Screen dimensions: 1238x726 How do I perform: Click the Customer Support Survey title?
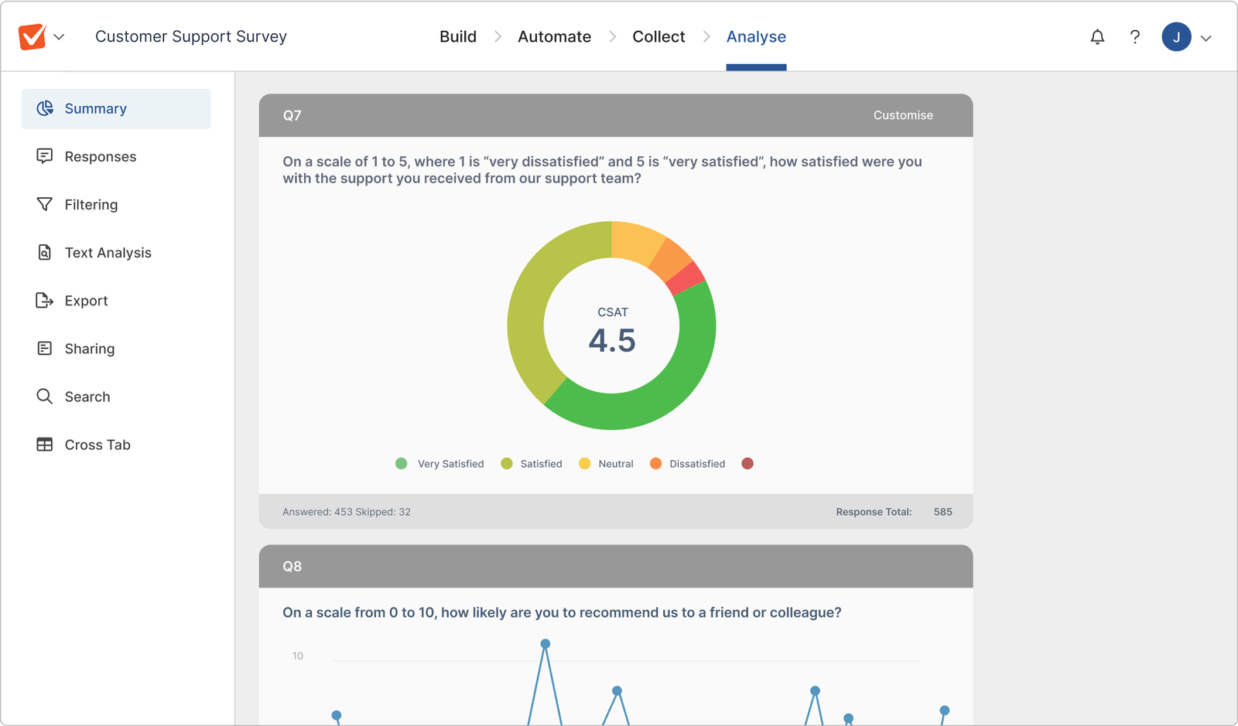coord(191,36)
